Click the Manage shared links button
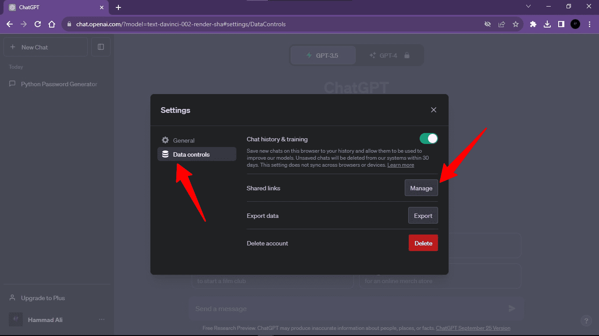The image size is (599, 336). click(x=421, y=188)
